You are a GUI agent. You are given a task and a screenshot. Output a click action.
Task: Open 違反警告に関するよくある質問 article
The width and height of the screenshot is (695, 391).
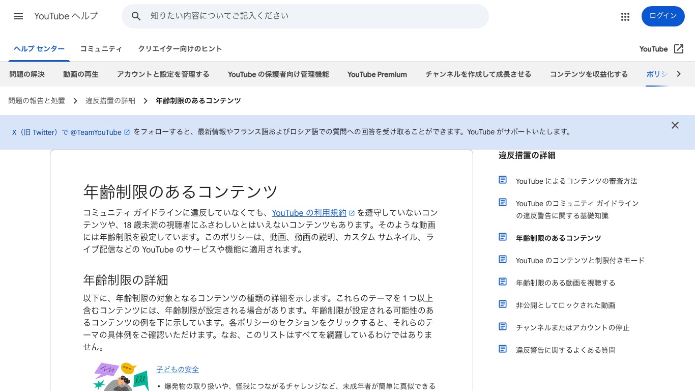click(x=566, y=350)
